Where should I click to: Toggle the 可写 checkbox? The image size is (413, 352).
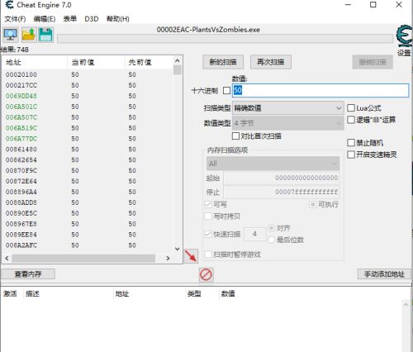tap(208, 204)
